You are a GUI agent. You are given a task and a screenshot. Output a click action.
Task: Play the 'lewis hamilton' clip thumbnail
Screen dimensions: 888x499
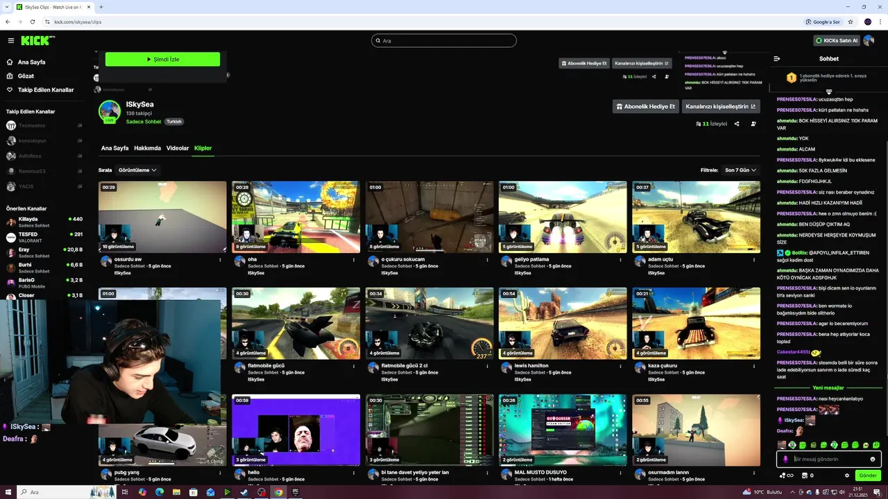(x=563, y=323)
